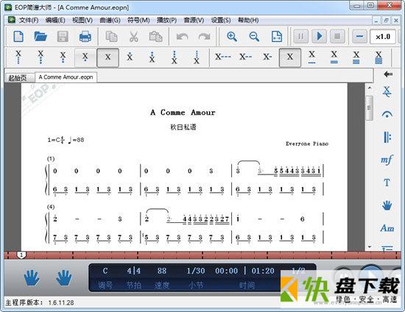The width and height of the screenshot is (405, 312).
Task: Select sixteenth note double underline X
Action: pyautogui.click(x=334, y=57)
